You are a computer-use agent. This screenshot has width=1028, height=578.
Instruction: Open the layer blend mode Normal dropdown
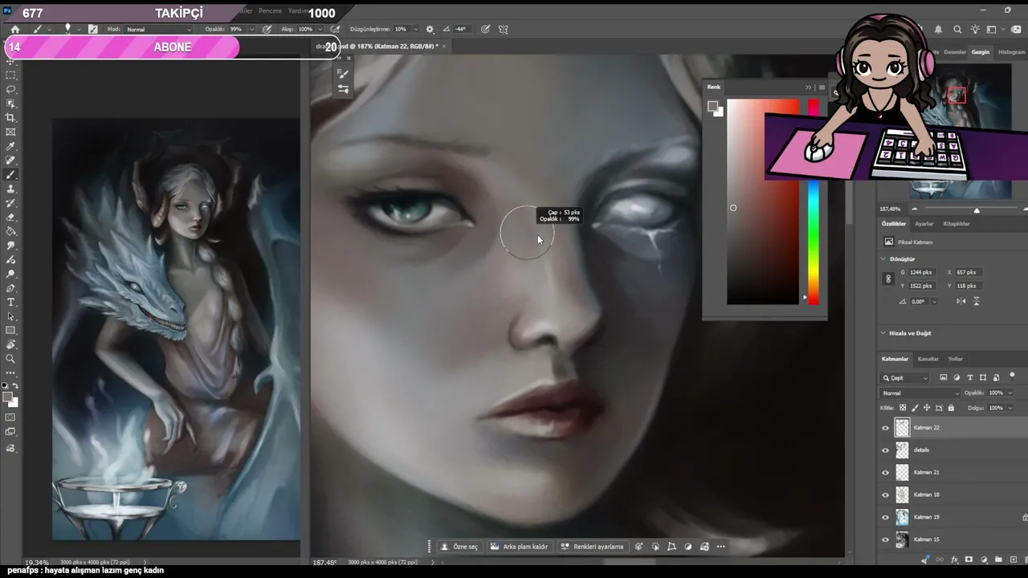pos(920,393)
